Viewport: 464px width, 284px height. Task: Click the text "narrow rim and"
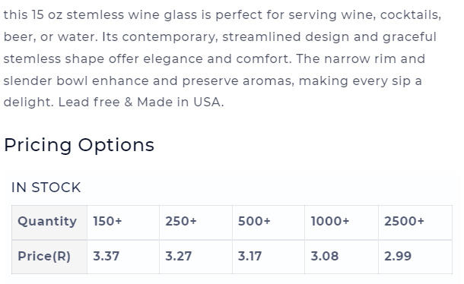pyautogui.click(x=375, y=58)
